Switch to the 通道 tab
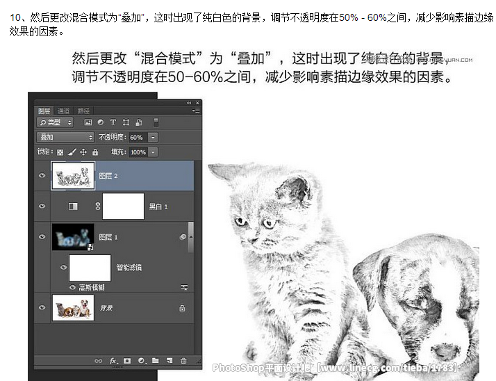The image size is (496, 381). pyautogui.click(x=63, y=111)
